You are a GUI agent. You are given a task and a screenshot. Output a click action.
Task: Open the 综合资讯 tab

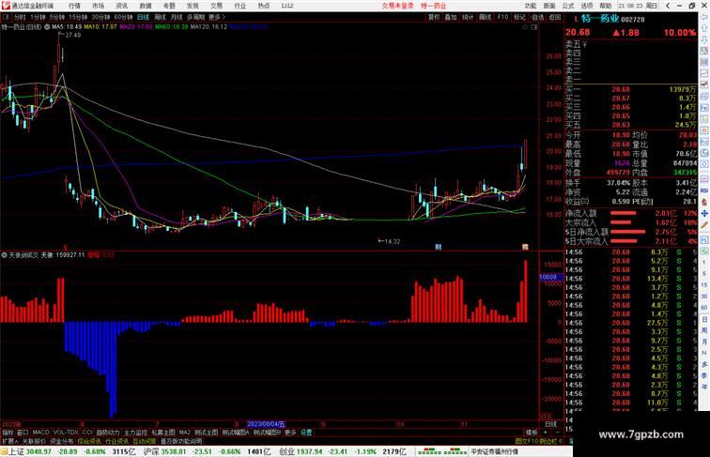[89, 441]
